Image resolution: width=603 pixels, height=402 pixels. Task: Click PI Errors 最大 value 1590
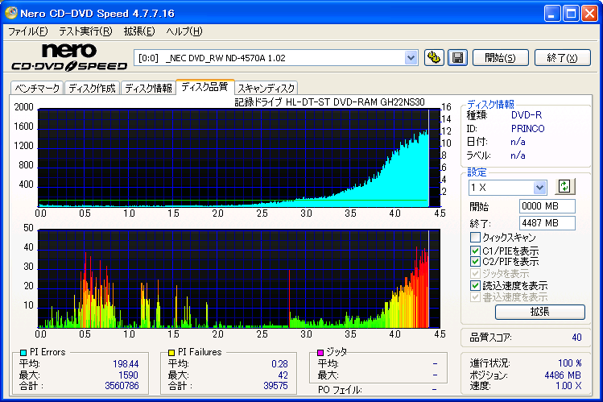[x=128, y=375]
